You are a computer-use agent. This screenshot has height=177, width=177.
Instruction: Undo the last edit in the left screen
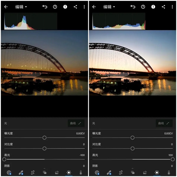point(45,7)
